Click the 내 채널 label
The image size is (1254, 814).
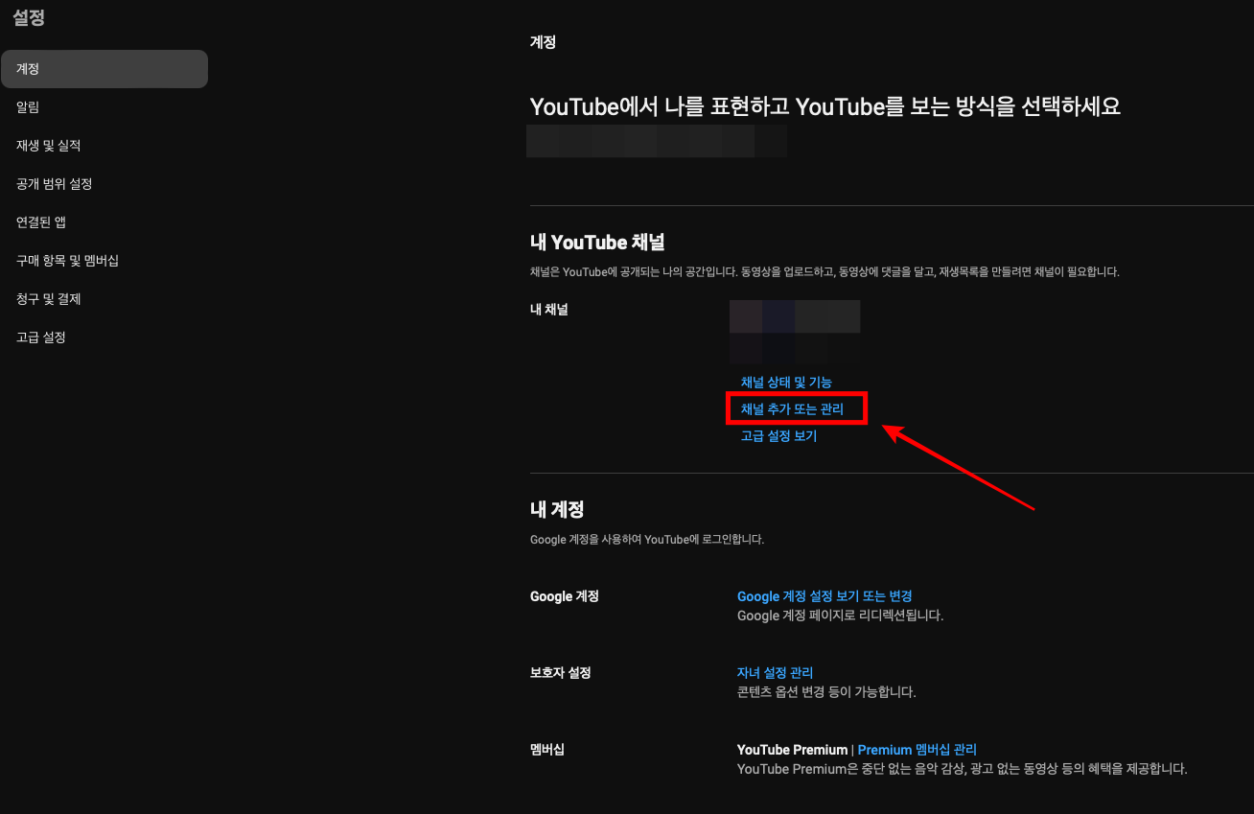[549, 310]
